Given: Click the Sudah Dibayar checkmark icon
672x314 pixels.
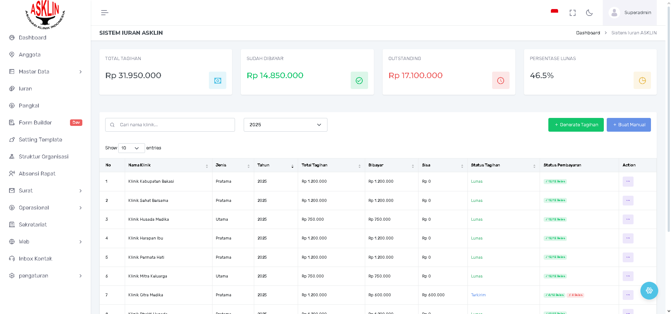Looking at the screenshot, I should pyautogui.click(x=359, y=80).
